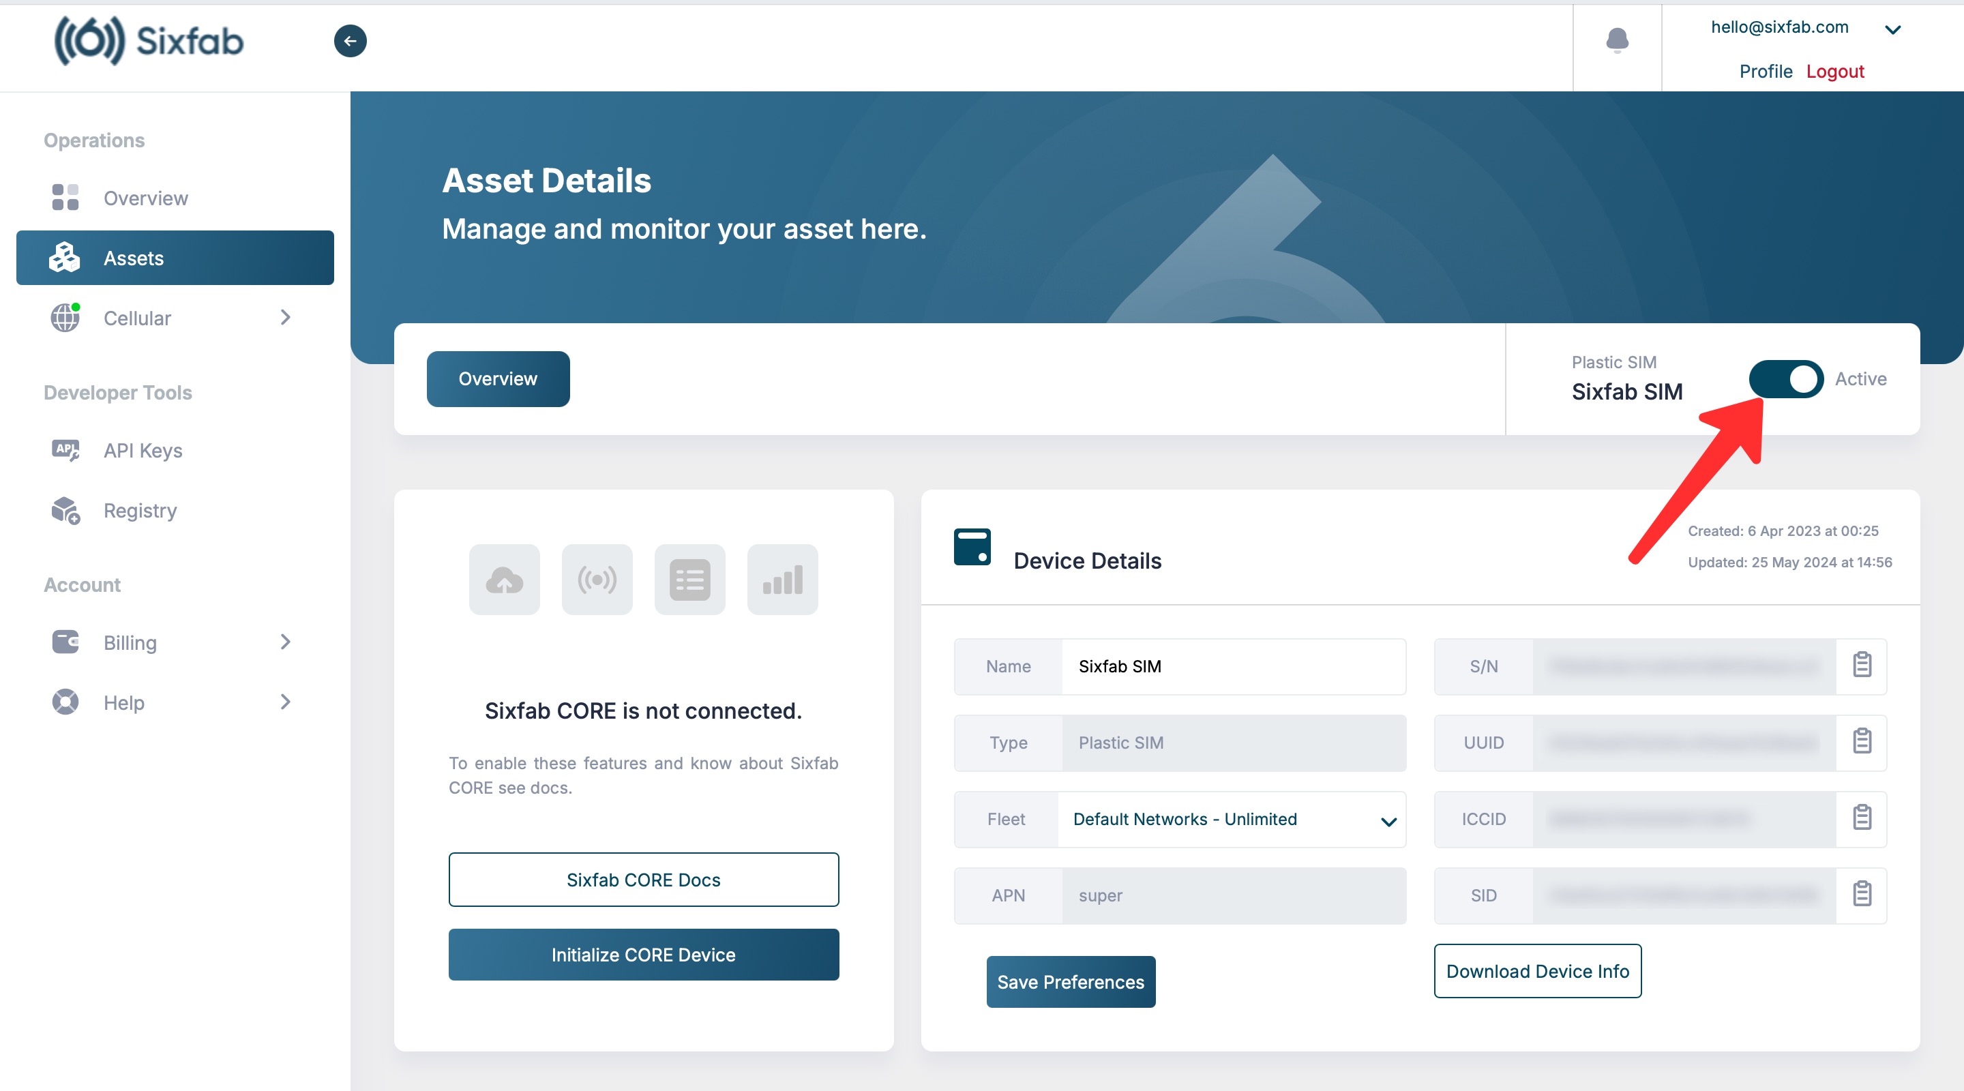Collapse sidebar with back arrow button

click(350, 41)
